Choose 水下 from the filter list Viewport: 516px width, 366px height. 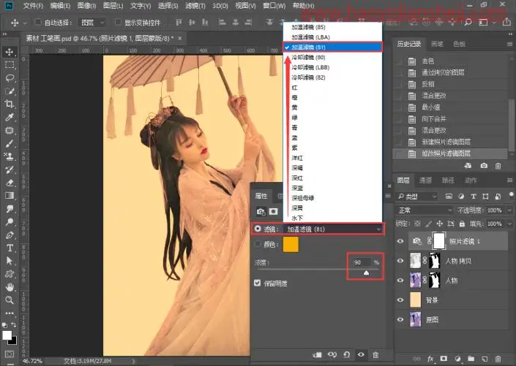[332, 218]
